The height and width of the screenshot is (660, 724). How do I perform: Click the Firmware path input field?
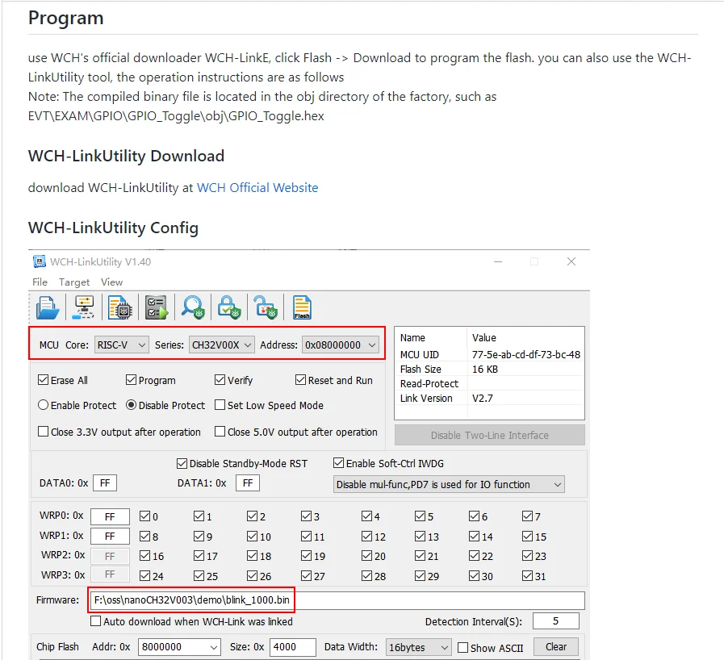coord(337,600)
